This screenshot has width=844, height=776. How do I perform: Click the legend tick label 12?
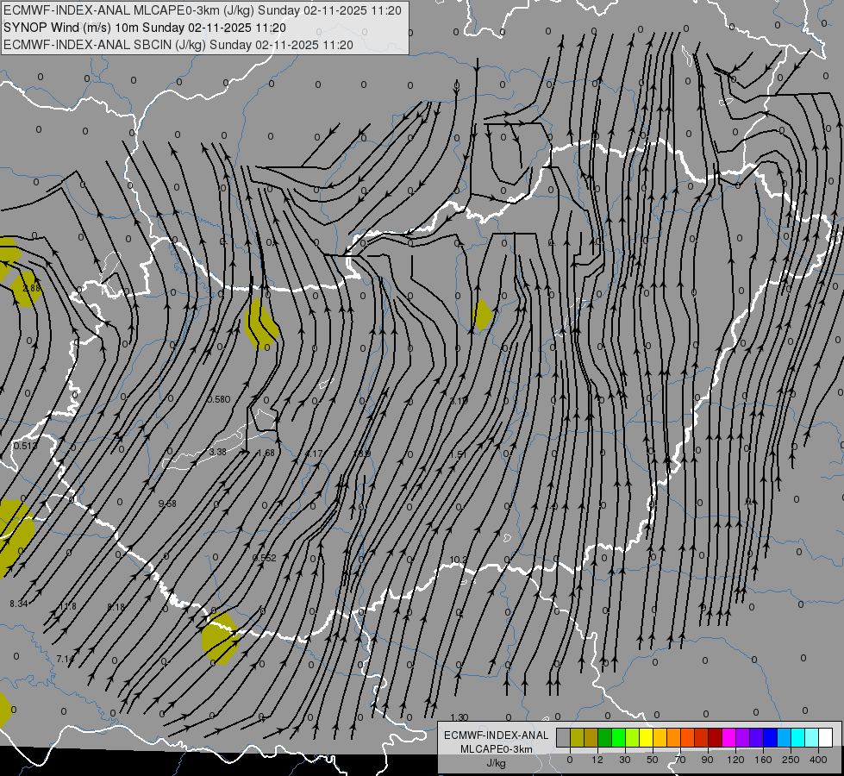(597, 760)
